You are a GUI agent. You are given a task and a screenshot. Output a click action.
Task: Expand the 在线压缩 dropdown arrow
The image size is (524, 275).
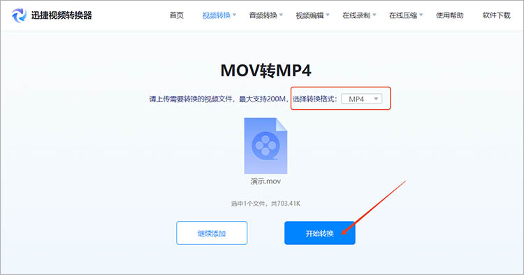(421, 15)
